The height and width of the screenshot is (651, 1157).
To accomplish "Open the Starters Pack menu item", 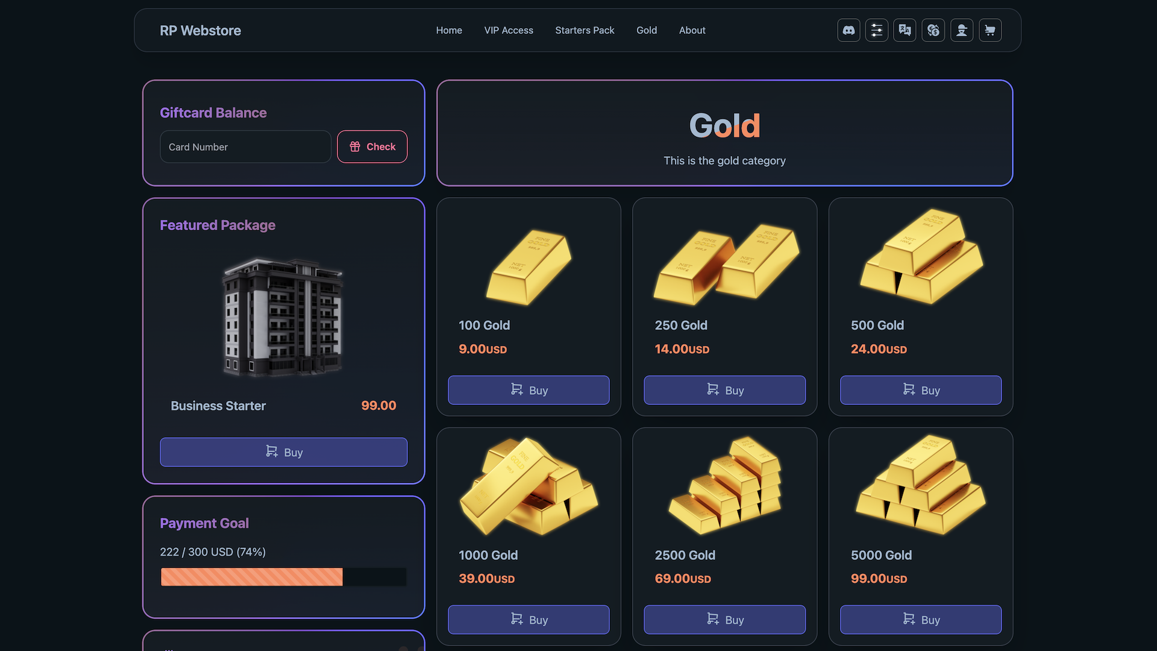I will [585, 30].
